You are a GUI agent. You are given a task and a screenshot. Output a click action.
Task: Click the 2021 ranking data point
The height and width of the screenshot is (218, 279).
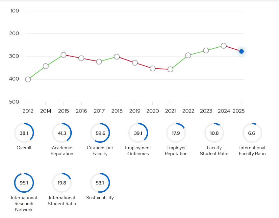tap(170, 69)
